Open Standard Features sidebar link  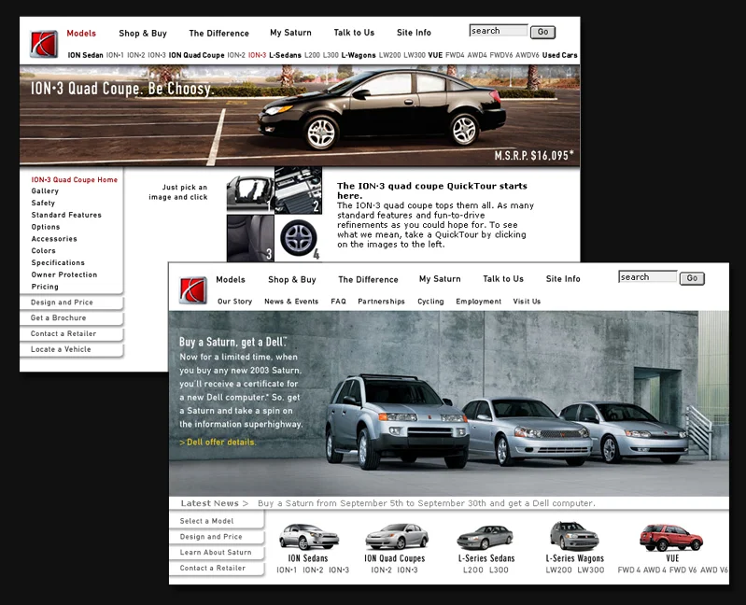point(66,215)
